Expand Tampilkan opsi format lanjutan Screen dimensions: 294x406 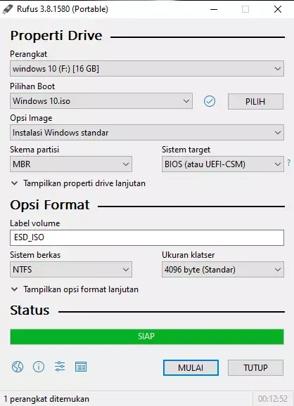point(75,289)
